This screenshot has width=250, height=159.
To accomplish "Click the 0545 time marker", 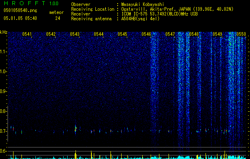I will [x=122, y=34].
